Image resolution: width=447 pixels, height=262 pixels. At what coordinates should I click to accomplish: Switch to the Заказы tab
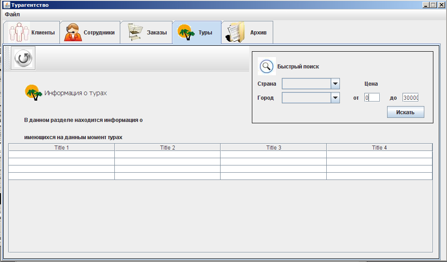[146, 33]
